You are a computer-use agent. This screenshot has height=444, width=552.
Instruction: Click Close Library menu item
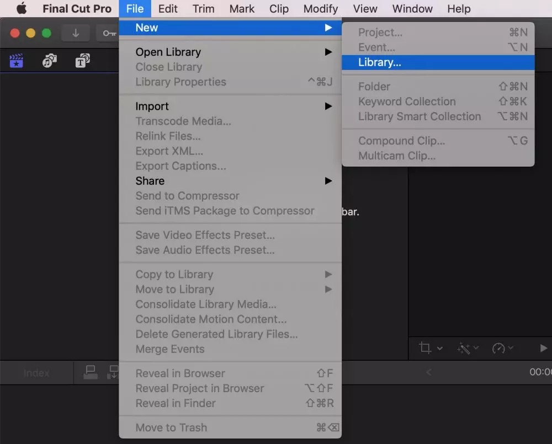(x=230, y=67)
